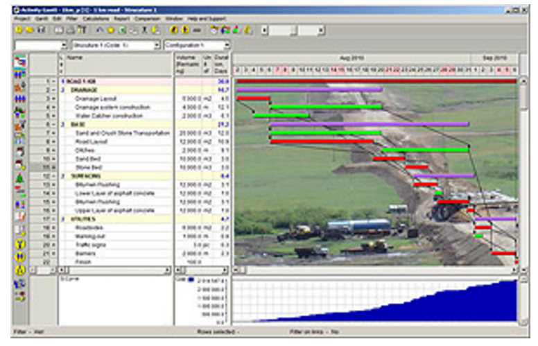This screenshot has height=346, width=538.
Task: Open the Project menu
Action: pyautogui.click(x=22, y=19)
